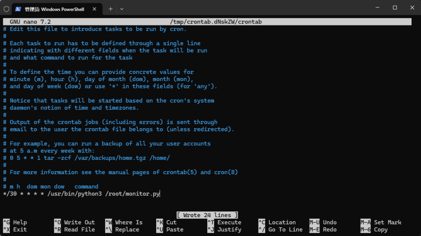
Task: Select the 管理员: Windows PowerShell tab
Action: pyautogui.click(x=53, y=9)
